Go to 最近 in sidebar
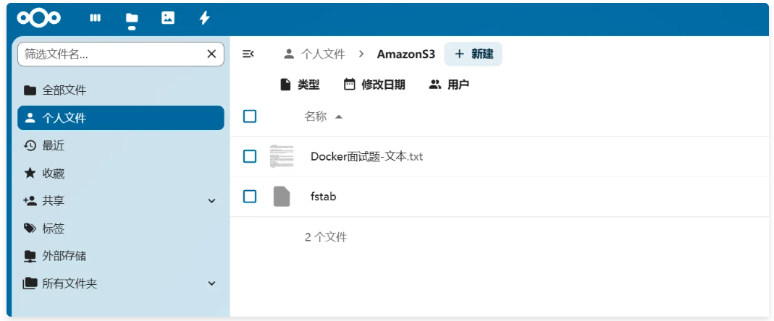Viewport: 774px width, 321px height. pos(54,145)
